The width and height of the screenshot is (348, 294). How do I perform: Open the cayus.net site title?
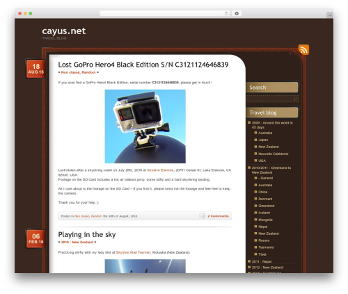(64, 31)
